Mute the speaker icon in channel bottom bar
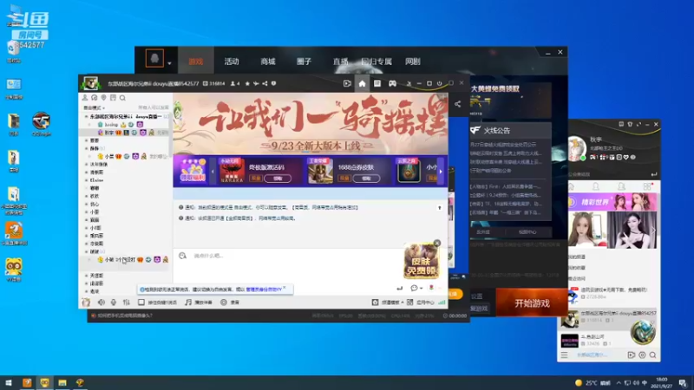This screenshot has height=390, width=694. pos(101,302)
